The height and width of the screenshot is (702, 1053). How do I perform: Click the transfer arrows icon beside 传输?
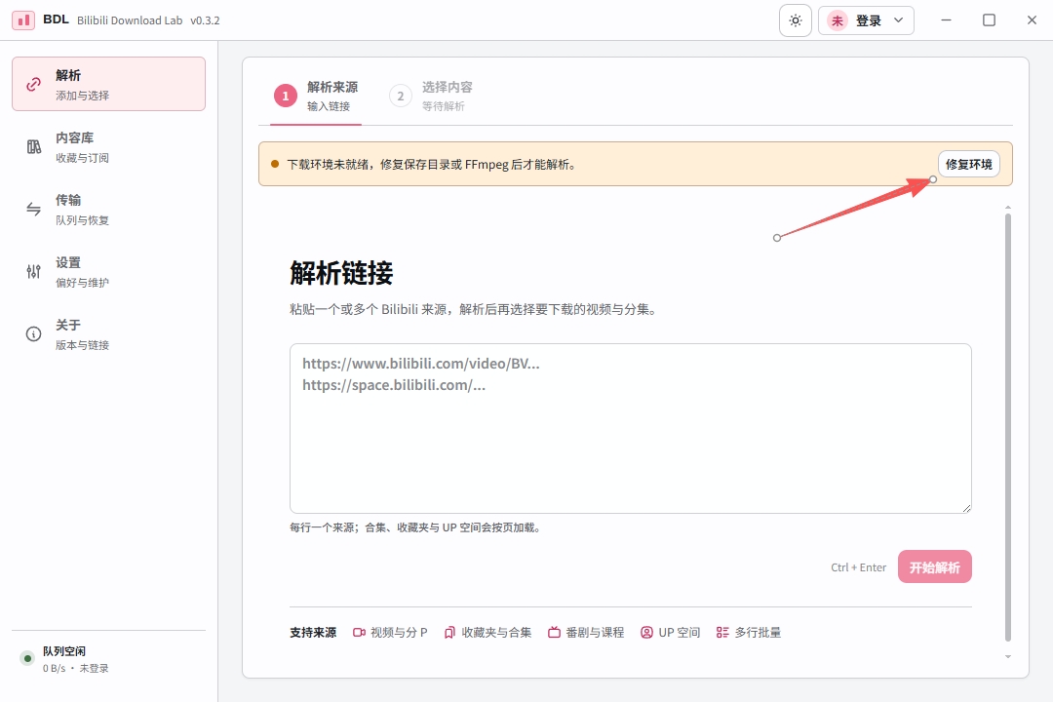tap(33, 209)
